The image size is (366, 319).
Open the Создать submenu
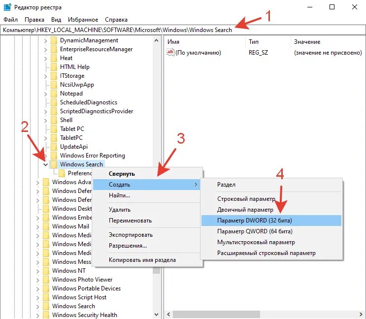point(147,185)
